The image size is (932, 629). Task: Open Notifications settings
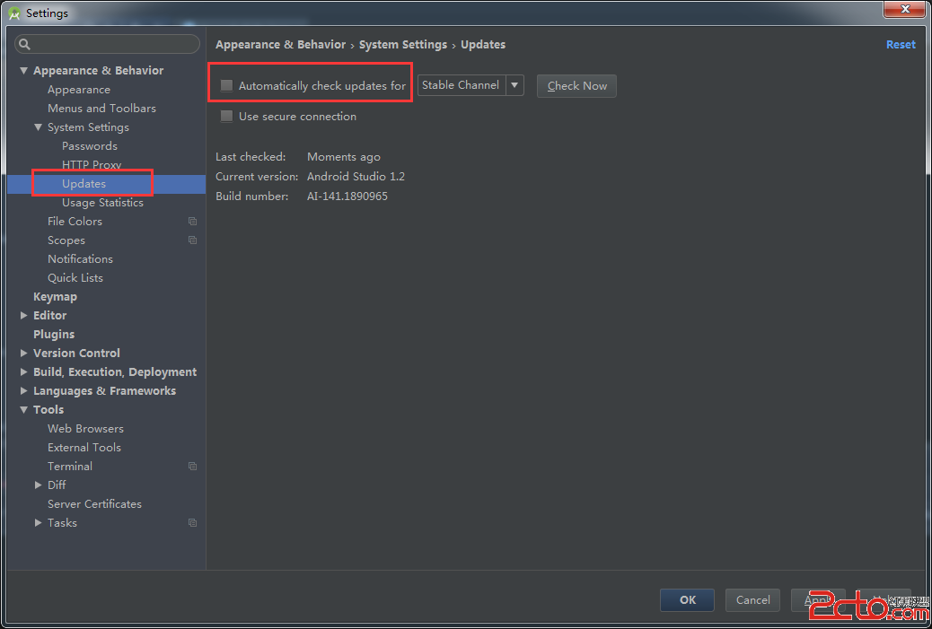80,259
